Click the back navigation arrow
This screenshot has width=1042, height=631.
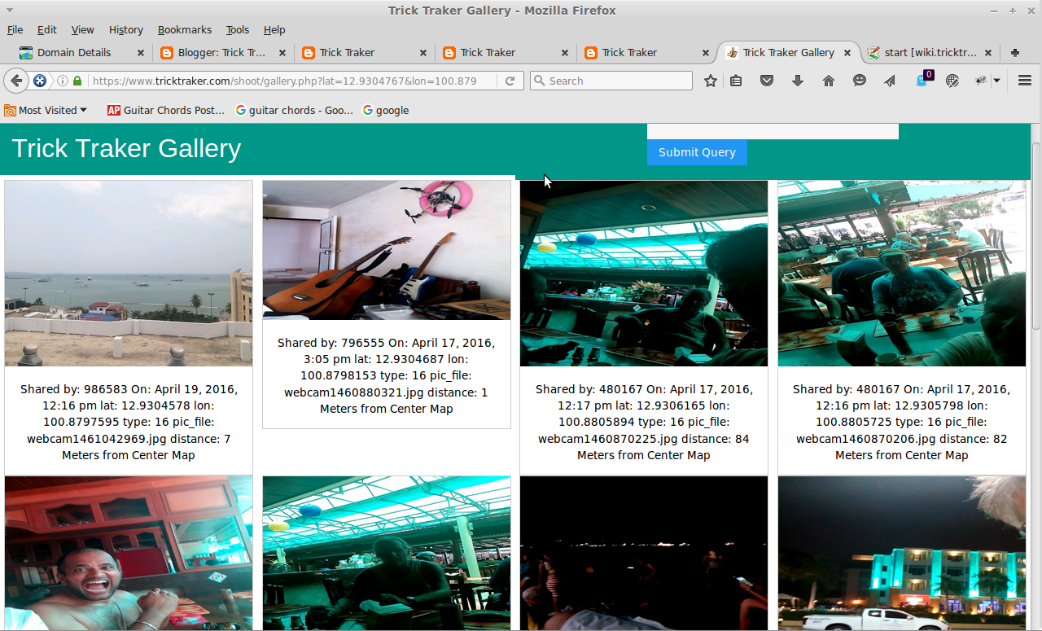15,81
